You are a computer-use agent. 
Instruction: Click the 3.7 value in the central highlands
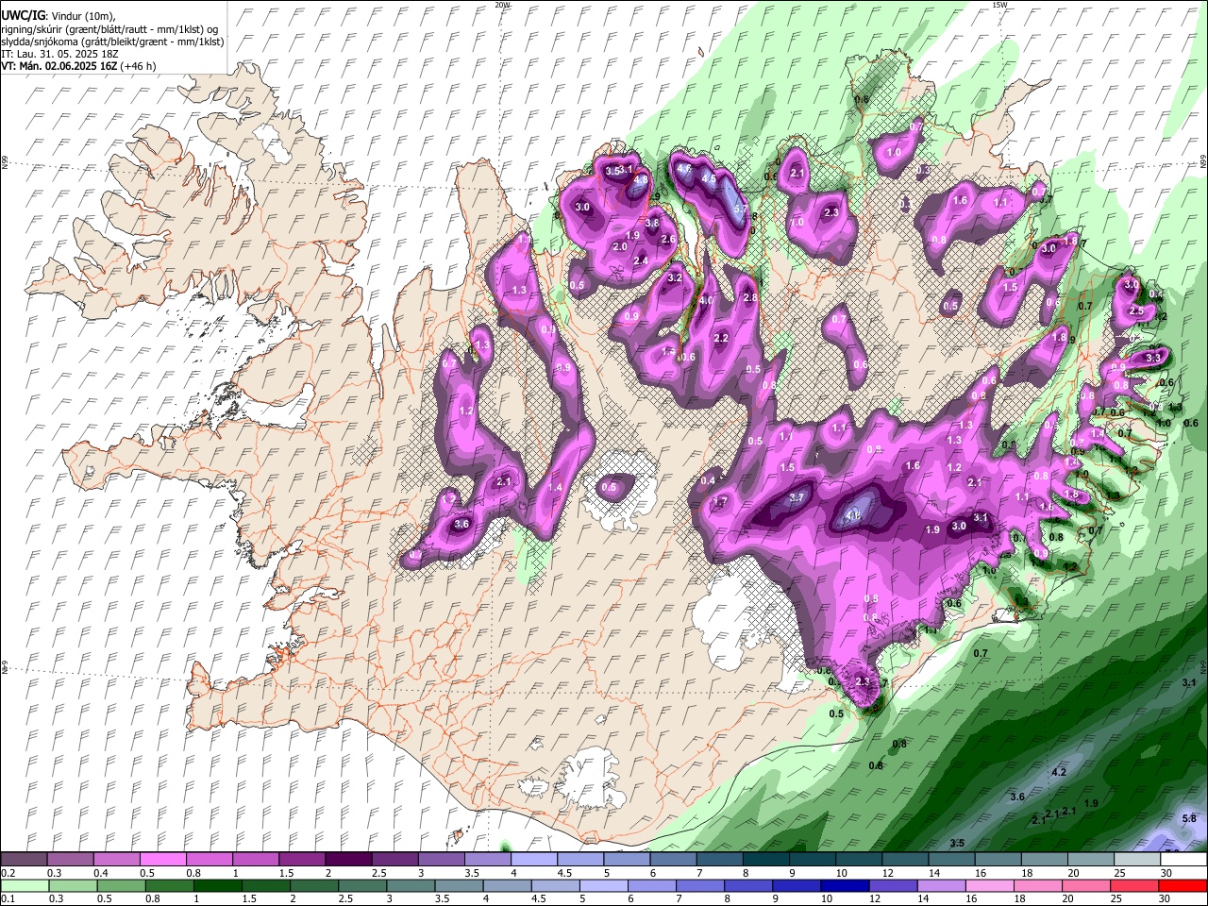pyautogui.click(x=796, y=497)
